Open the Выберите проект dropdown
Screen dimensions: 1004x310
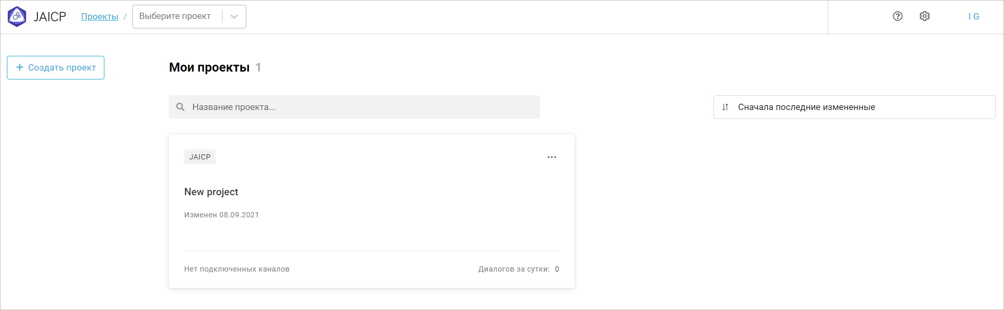coord(179,16)
